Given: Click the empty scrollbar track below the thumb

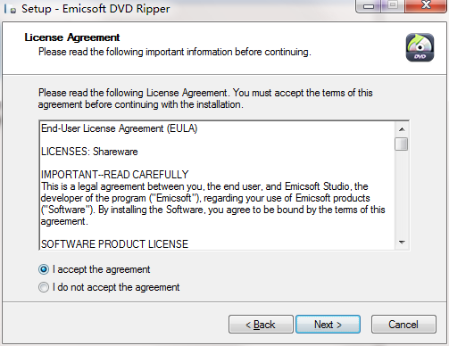Looking at the screenshot, I should click(x=402, y=194).
